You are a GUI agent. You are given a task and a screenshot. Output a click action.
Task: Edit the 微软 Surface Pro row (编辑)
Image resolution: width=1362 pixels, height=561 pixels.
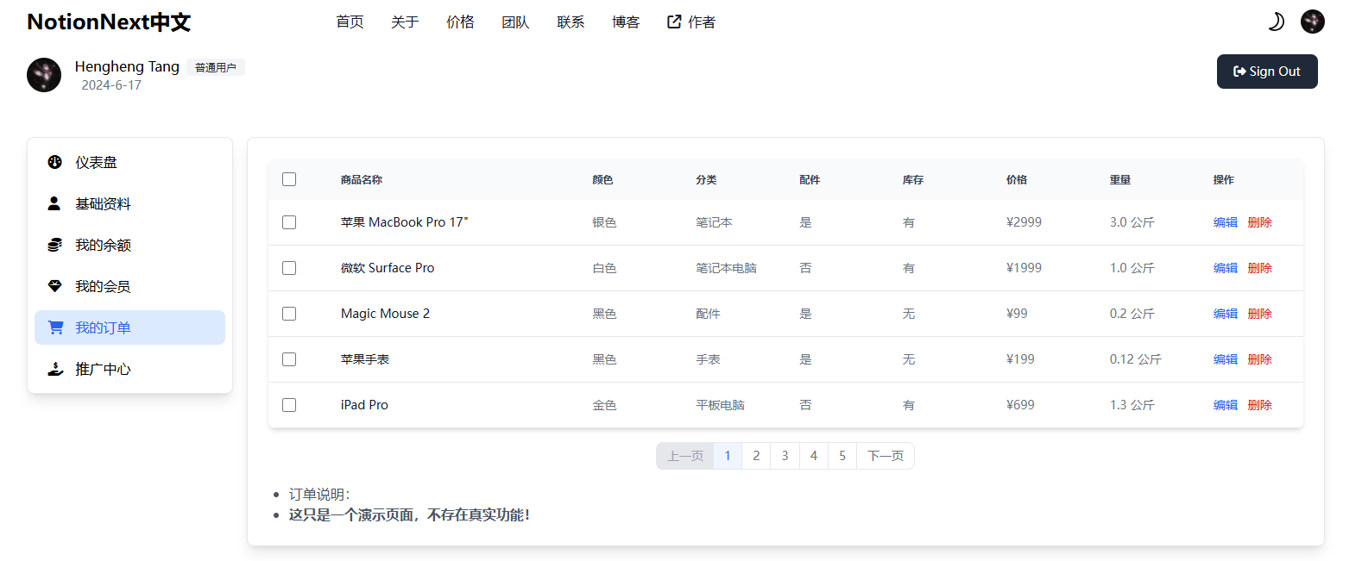tap(1226, 268)
